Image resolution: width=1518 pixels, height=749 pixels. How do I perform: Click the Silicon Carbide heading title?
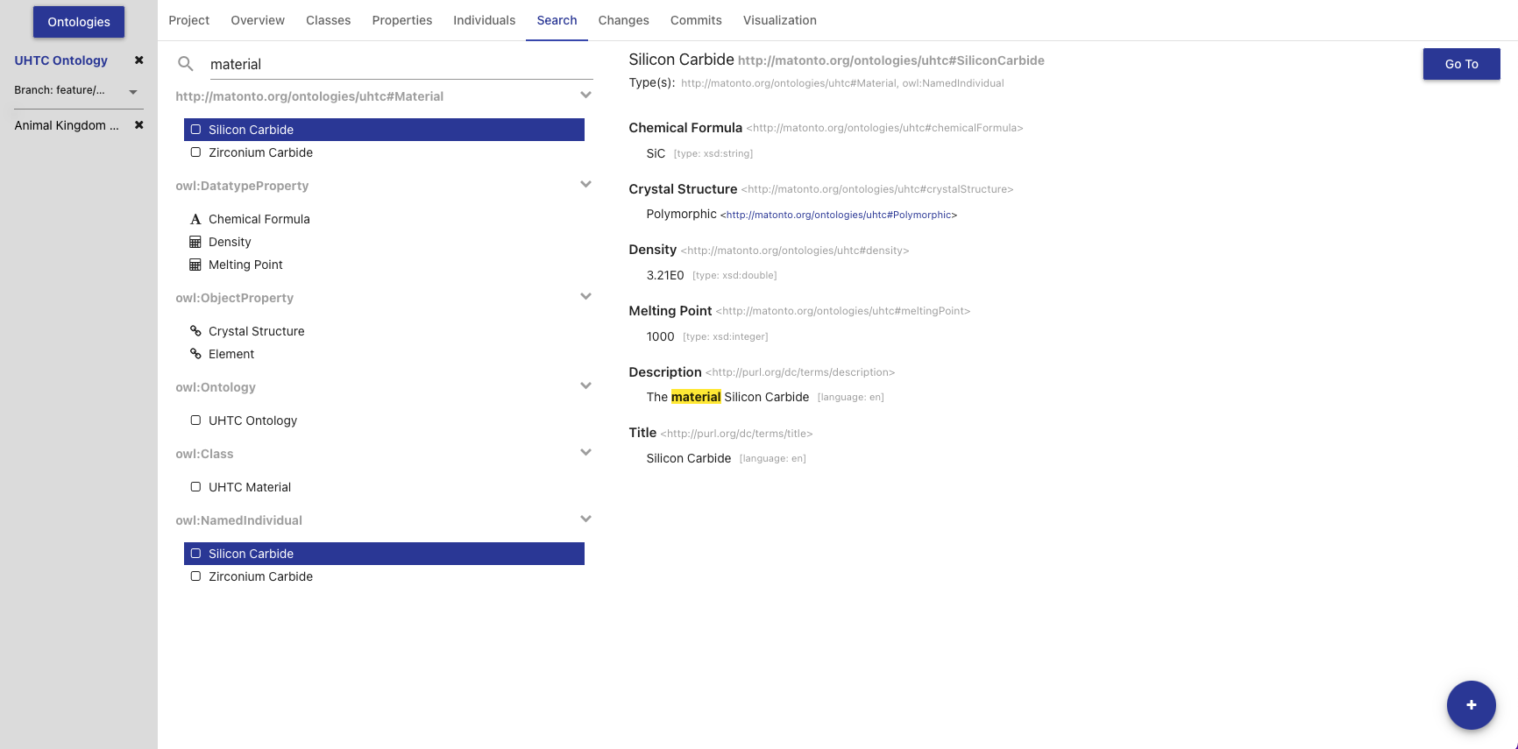(x=681, y=60)
